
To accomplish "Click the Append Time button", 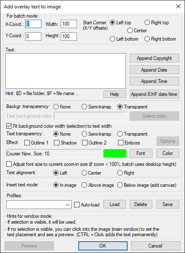I will point(154,81).
